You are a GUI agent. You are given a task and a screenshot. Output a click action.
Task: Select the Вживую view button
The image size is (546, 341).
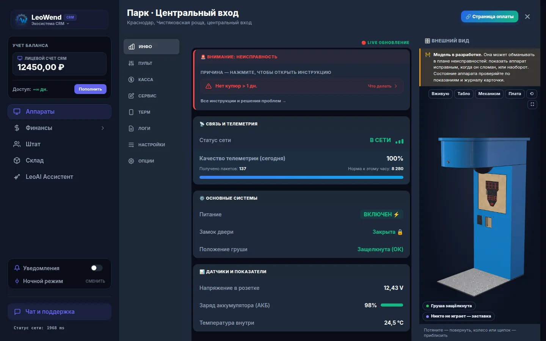click(440, 94)
